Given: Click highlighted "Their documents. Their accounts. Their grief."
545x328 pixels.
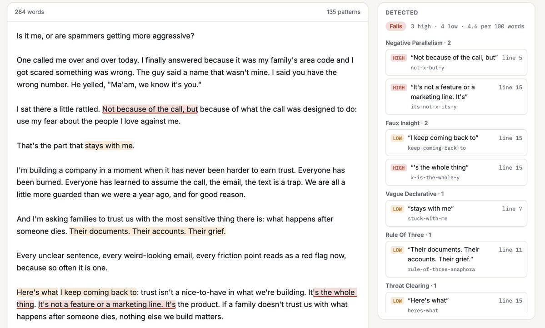Looking at the screenshot, I should 147,231.
